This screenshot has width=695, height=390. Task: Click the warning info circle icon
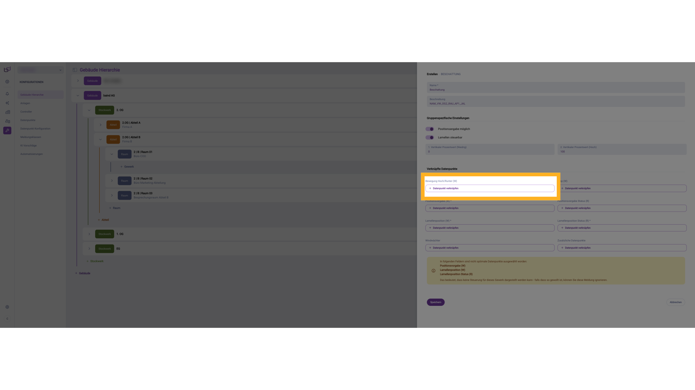pos(433,270)
